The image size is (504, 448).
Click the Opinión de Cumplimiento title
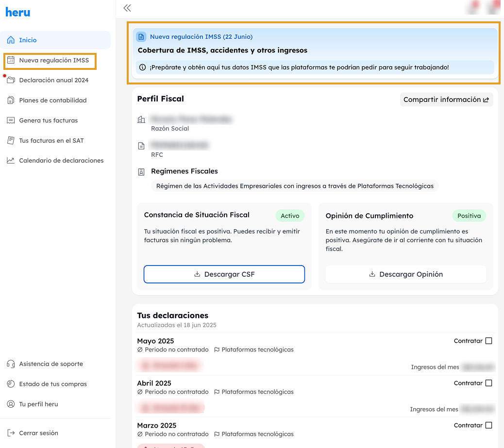(370, 216)
